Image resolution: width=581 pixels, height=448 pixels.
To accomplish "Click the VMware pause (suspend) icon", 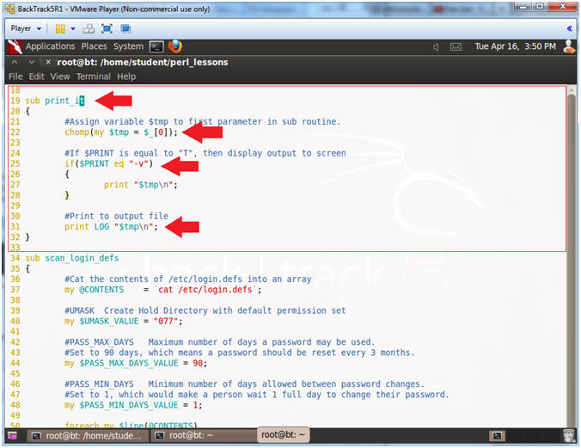I will point(60,28).
